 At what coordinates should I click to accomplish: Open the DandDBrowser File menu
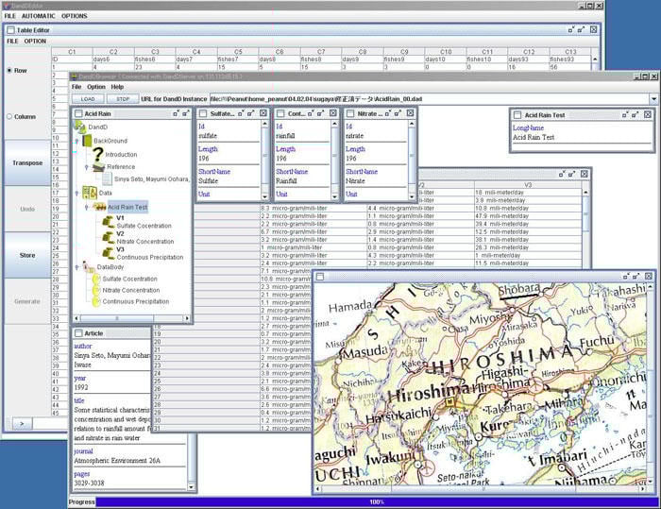point(76,87)
